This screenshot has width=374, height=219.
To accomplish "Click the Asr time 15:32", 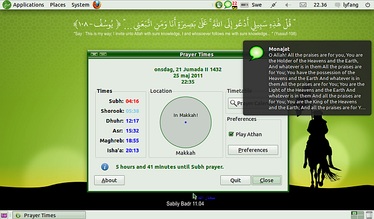I will (x=132, y=131).
